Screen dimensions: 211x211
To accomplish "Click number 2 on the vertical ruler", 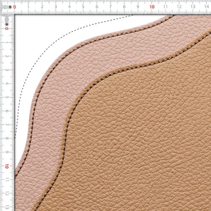I will pyautogui.click(x=7, y=56).
